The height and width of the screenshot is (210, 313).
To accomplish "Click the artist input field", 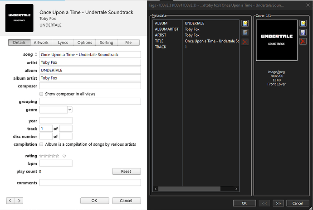I will point(90,62).
